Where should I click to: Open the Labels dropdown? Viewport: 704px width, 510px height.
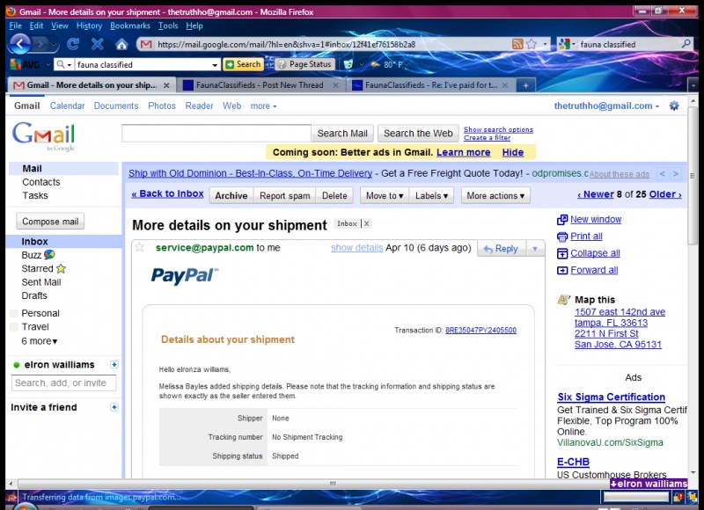pos(431,195)
